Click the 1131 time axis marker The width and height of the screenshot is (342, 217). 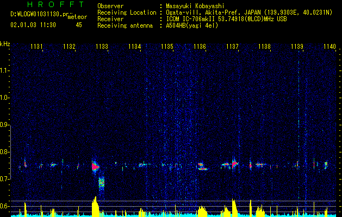click(36, 46)
